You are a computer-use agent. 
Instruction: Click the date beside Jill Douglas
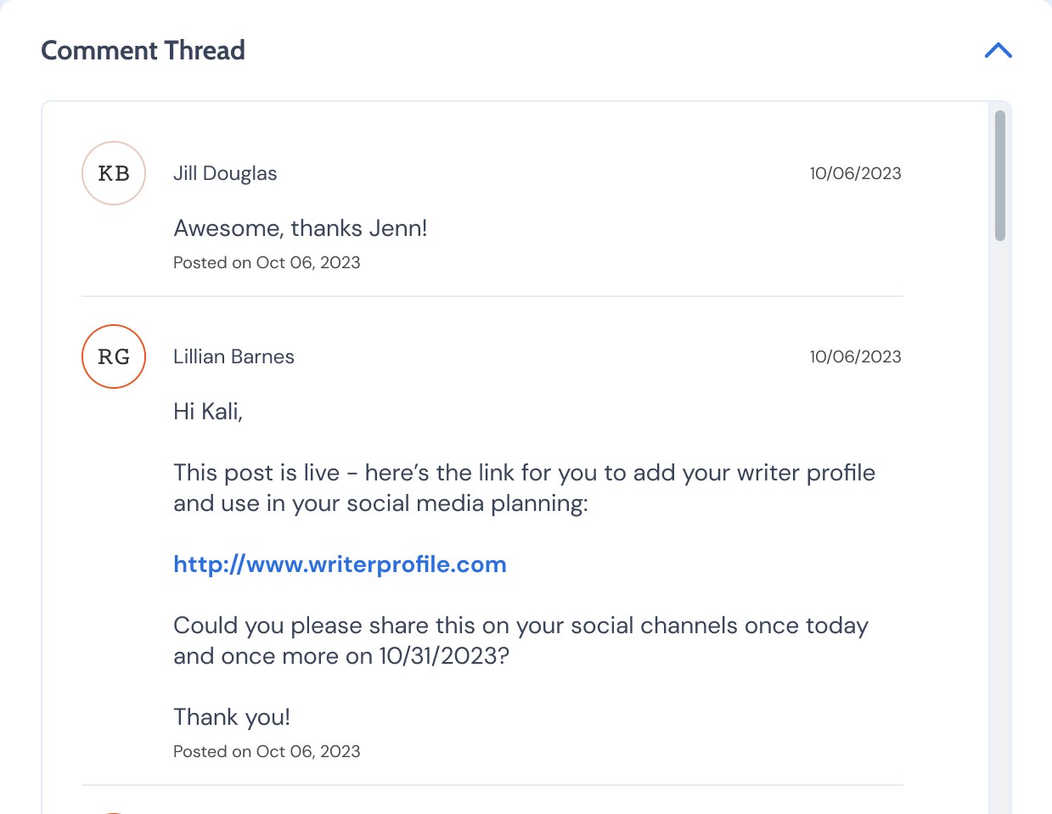click(855, 173)
